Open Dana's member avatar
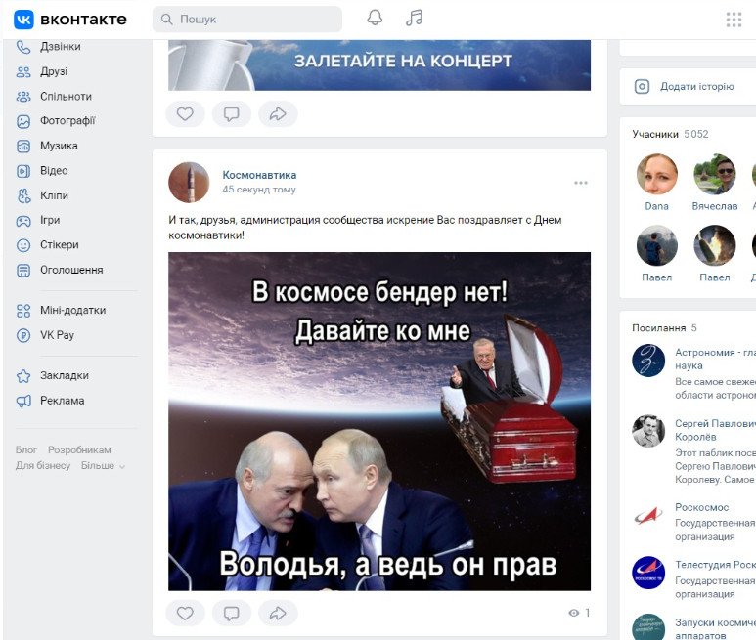 click(656, 174)
